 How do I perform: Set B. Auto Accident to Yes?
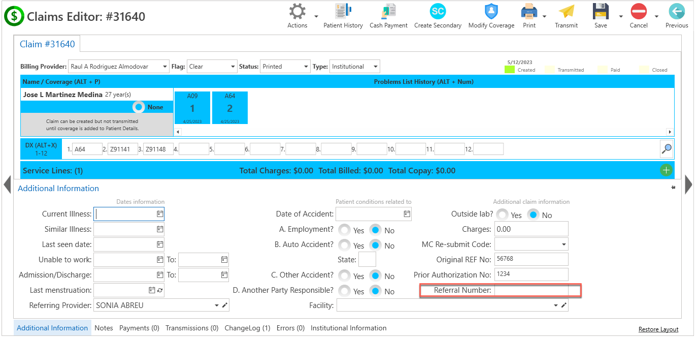pos(345,245)
